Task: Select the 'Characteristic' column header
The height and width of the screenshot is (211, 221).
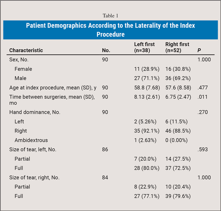Action: 26,50
